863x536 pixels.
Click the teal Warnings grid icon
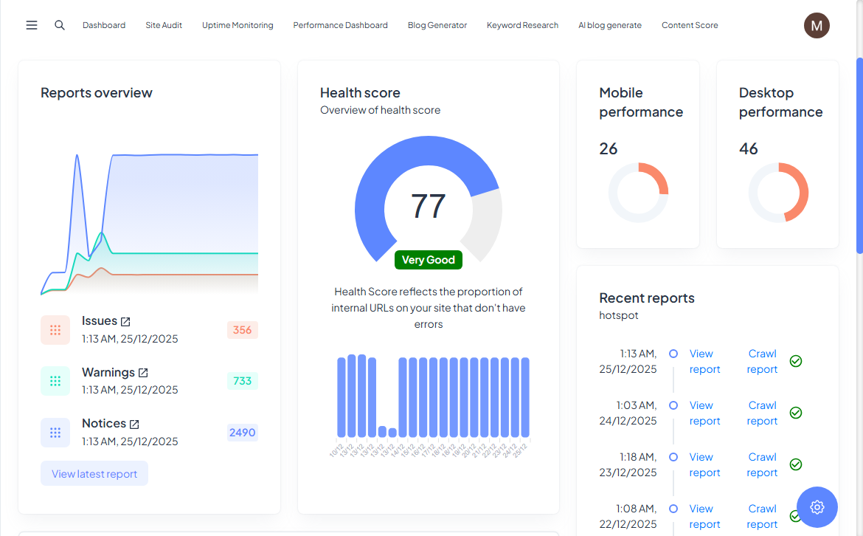coord(55,381)
